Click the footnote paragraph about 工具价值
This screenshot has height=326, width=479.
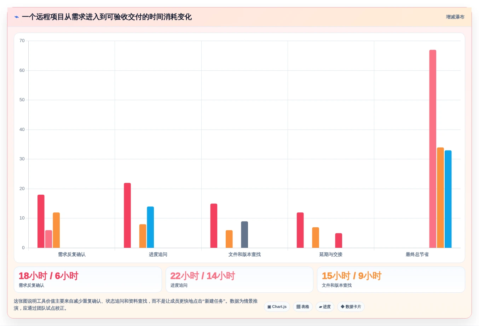tap(136, 305)
